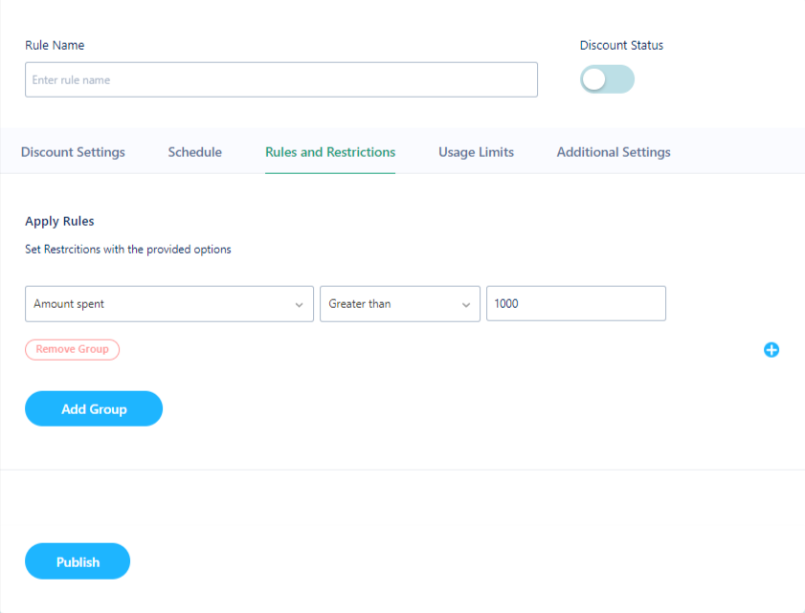Click the Set Restrcitions description text
This screenshot has width=805, height=613.
click(x=128, y=250)
